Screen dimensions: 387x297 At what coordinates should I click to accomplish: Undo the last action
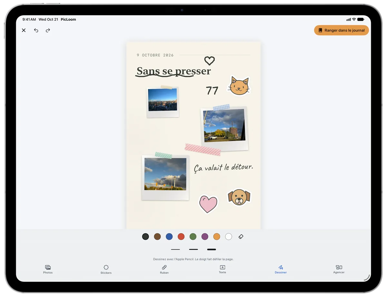coord(36,30)
